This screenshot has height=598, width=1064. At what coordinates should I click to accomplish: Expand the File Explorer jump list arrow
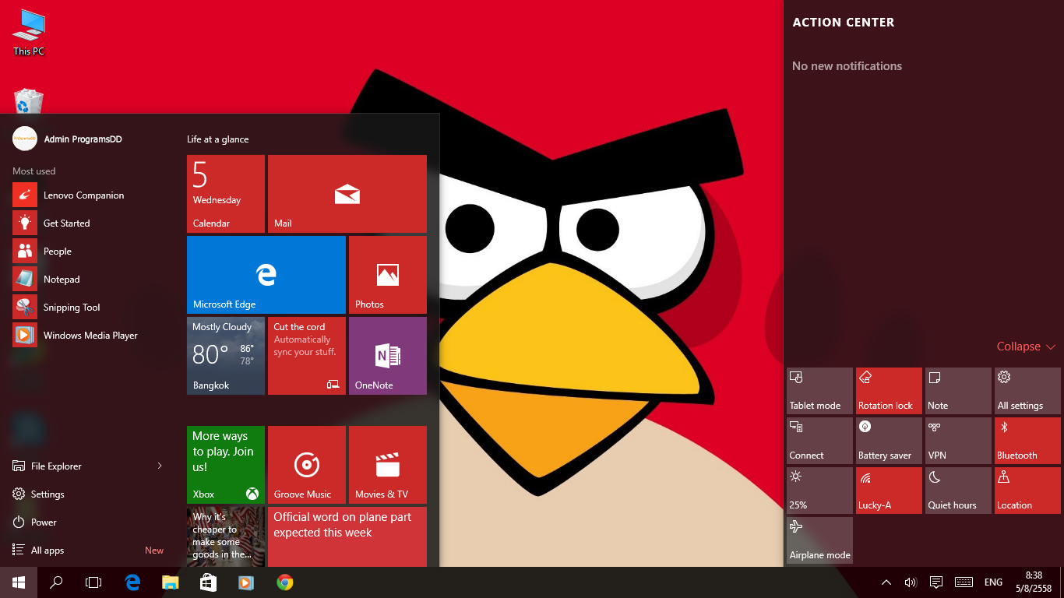(160, 466)
